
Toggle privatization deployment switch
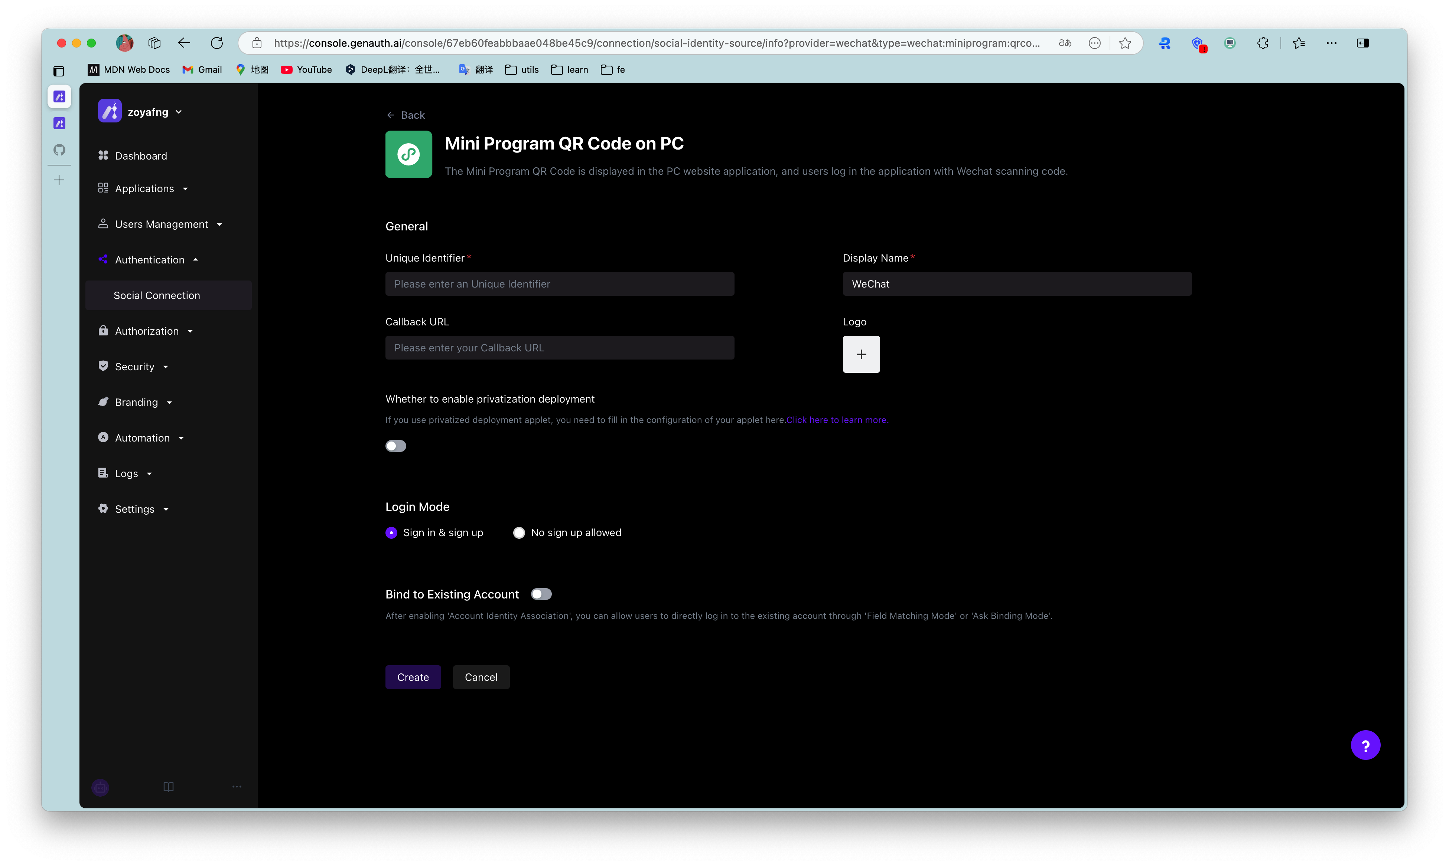pos(395,446)
